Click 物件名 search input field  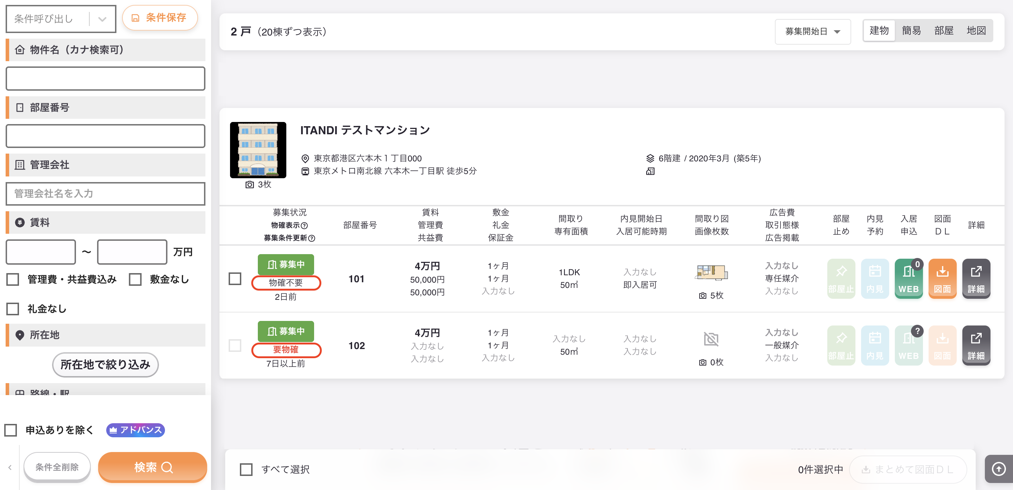pos(106,79)
